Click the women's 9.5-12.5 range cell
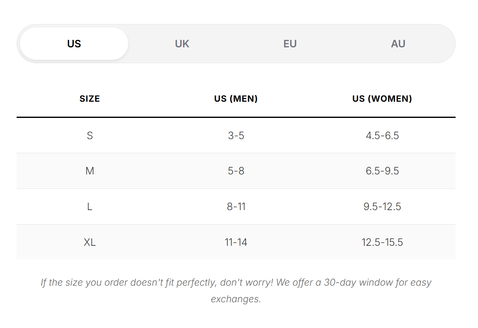This screenshot has width=478, height=328. point(382,207)
